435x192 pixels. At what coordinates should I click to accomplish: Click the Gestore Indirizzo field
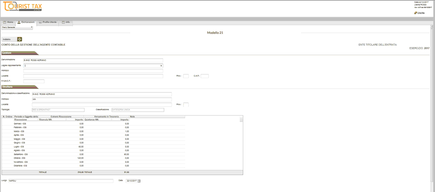click(93, 71)
